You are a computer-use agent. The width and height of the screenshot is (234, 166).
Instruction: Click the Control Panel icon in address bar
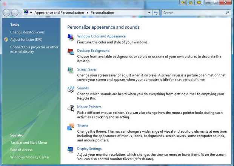[x=26, y=12]
